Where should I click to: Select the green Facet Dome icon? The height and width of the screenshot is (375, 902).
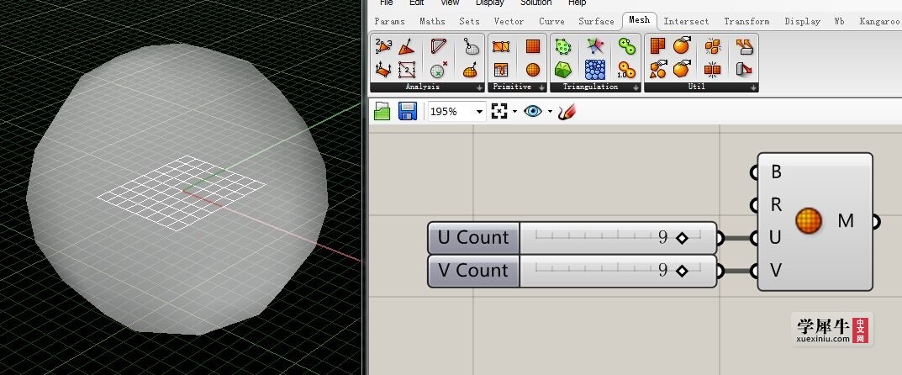tap(563, 70)
